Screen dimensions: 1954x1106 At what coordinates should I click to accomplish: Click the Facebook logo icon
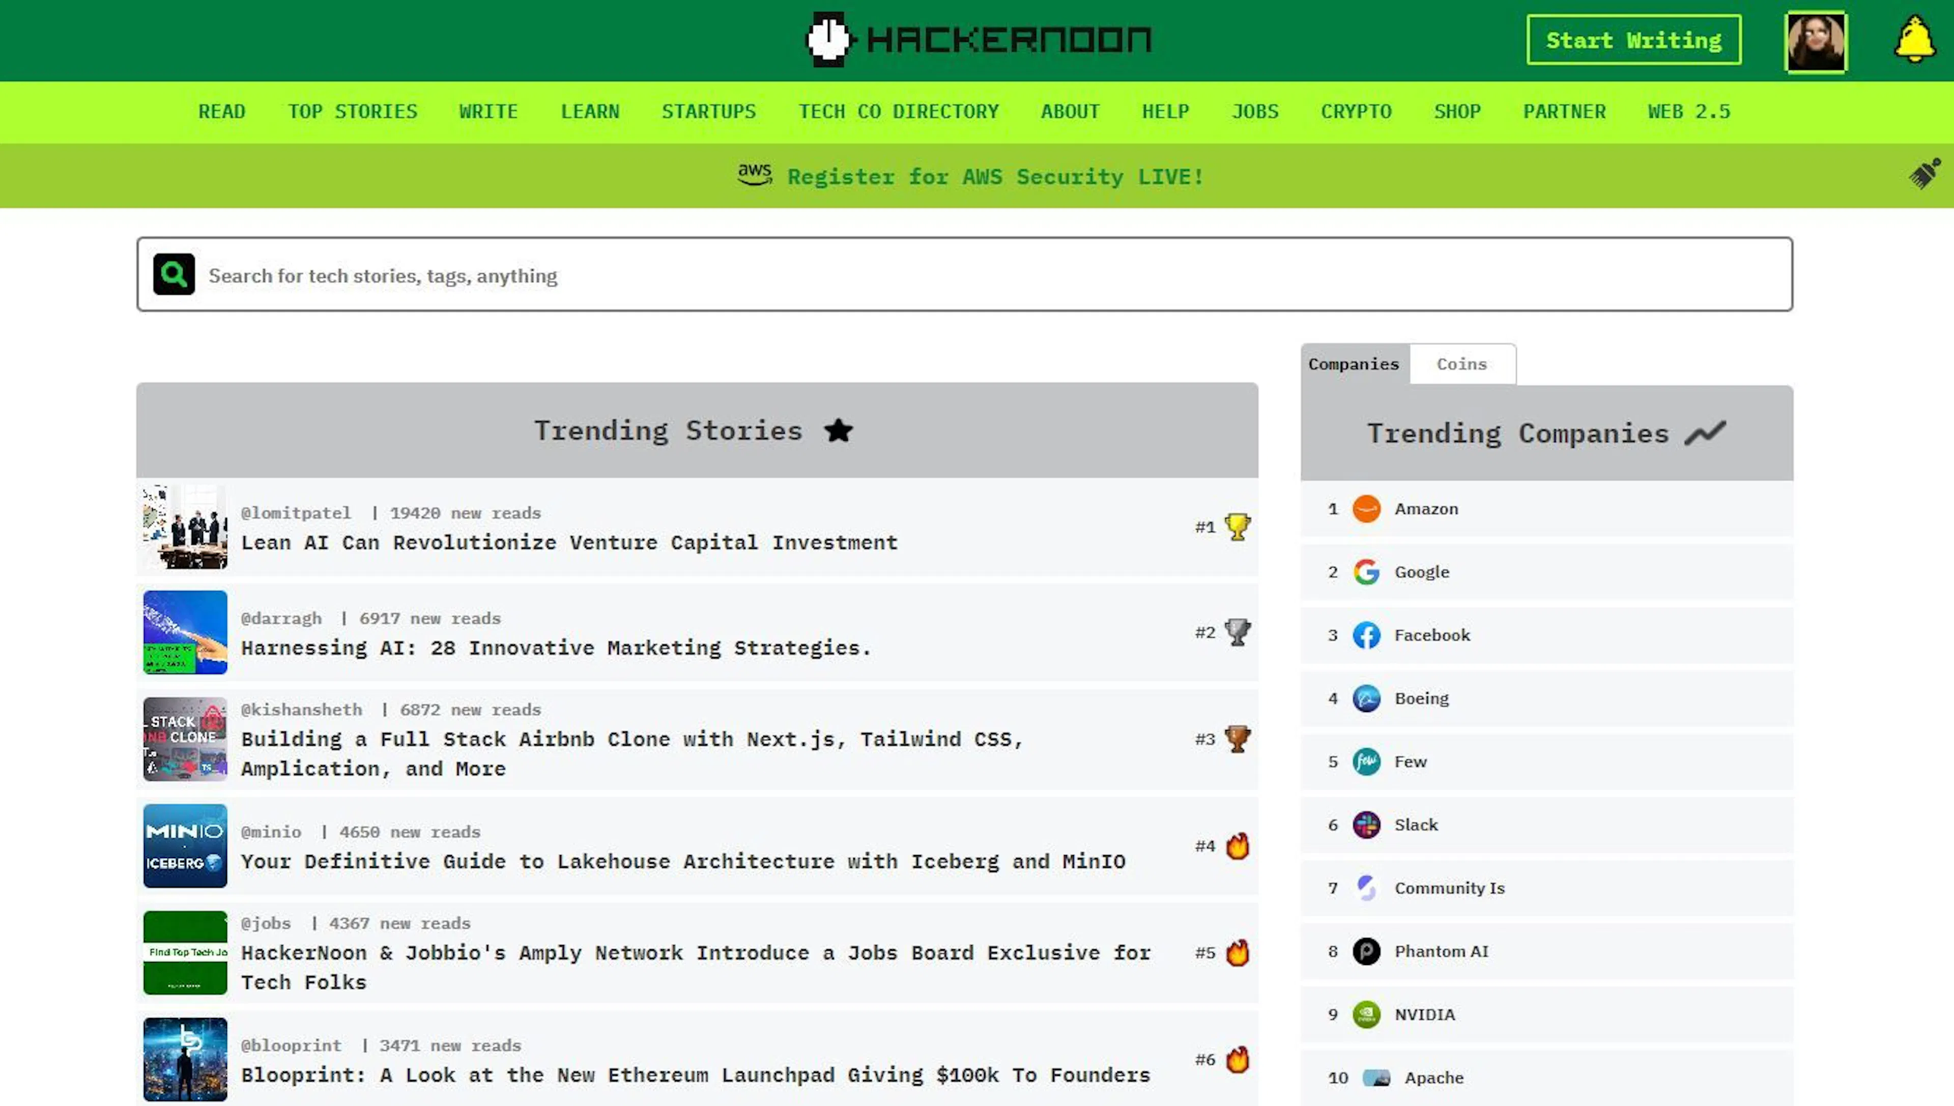(x=1366, y=635)
